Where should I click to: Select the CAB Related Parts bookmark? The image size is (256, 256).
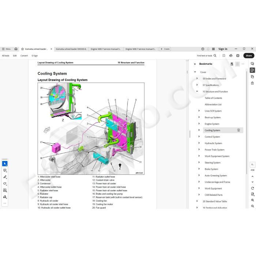click(213, 195)
